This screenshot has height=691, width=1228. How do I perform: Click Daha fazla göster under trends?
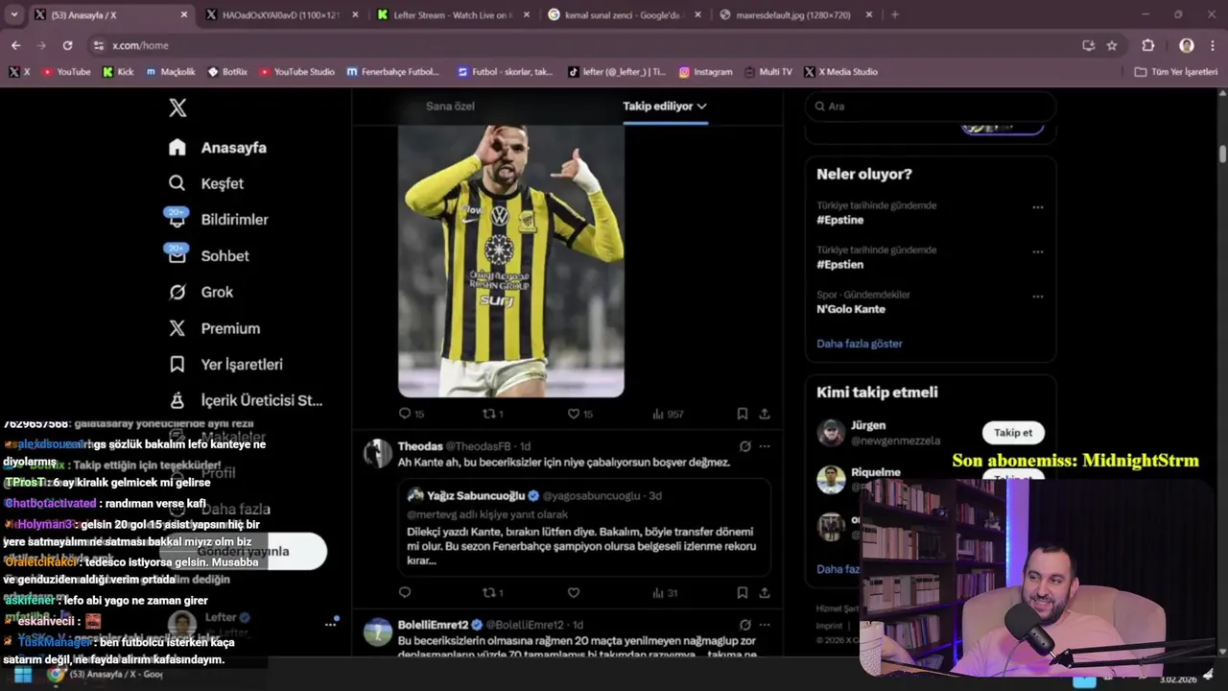coord(860,344)
